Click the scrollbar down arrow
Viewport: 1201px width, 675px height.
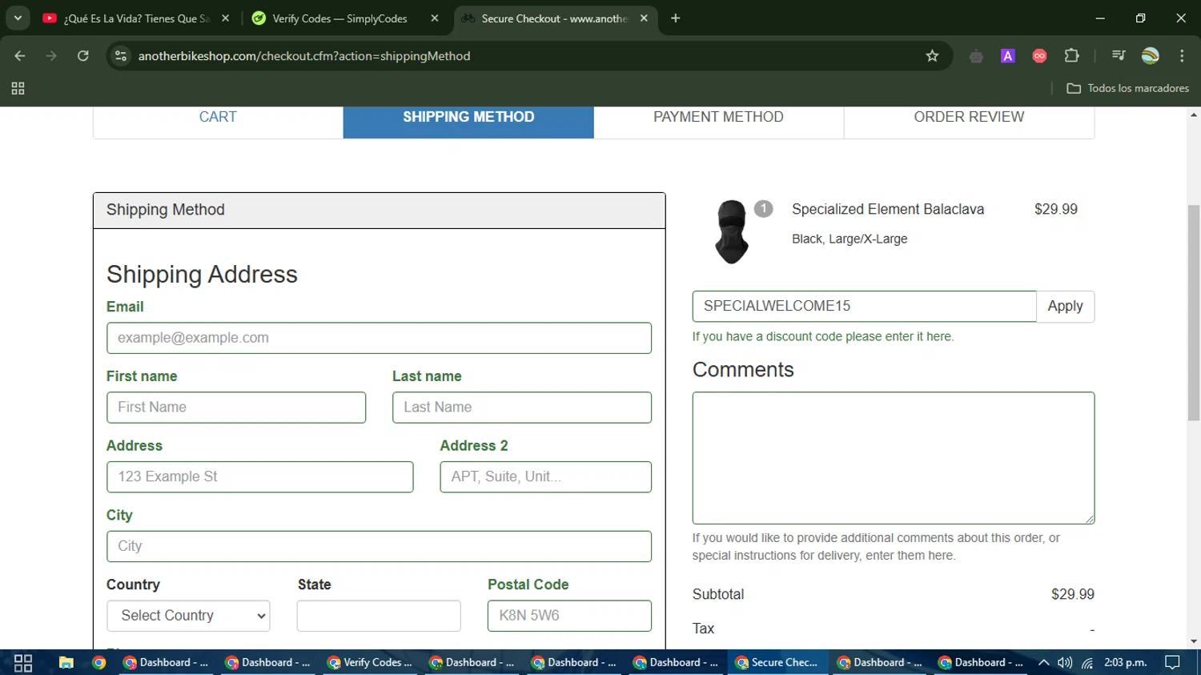point(1194,641)
